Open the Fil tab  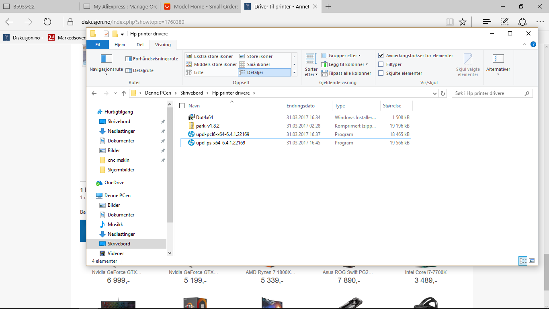[97, 45]
